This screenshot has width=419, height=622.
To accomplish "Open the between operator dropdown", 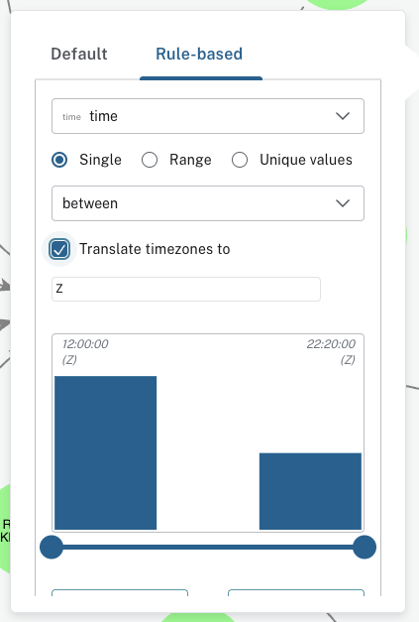I will click(208, 203).
